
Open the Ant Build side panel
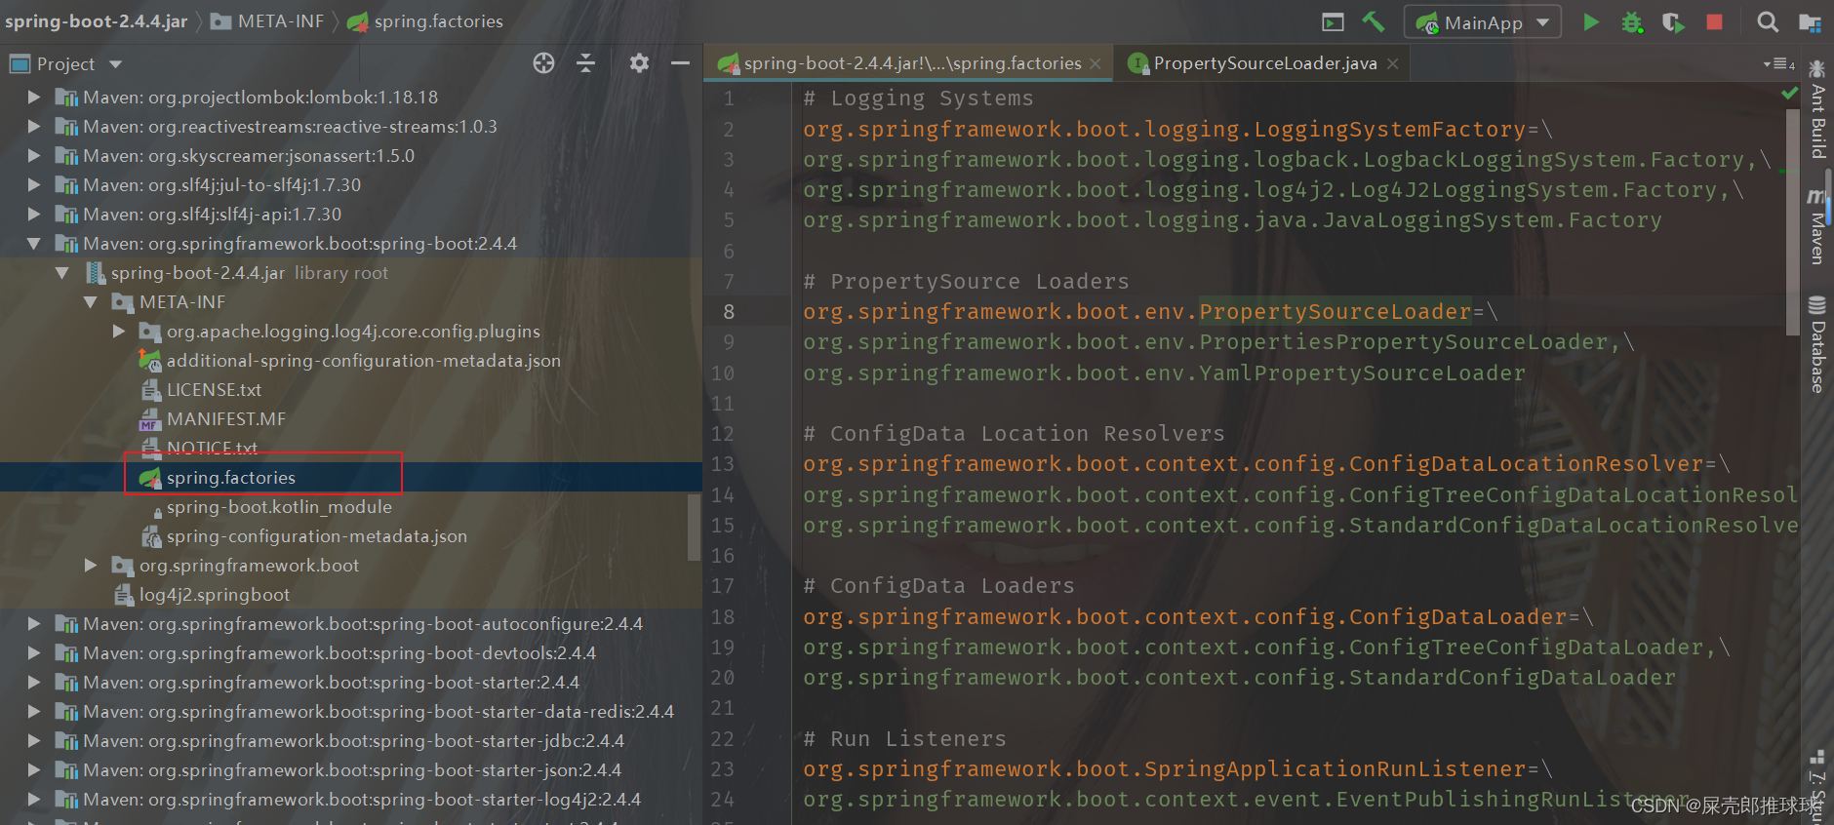1817,110
